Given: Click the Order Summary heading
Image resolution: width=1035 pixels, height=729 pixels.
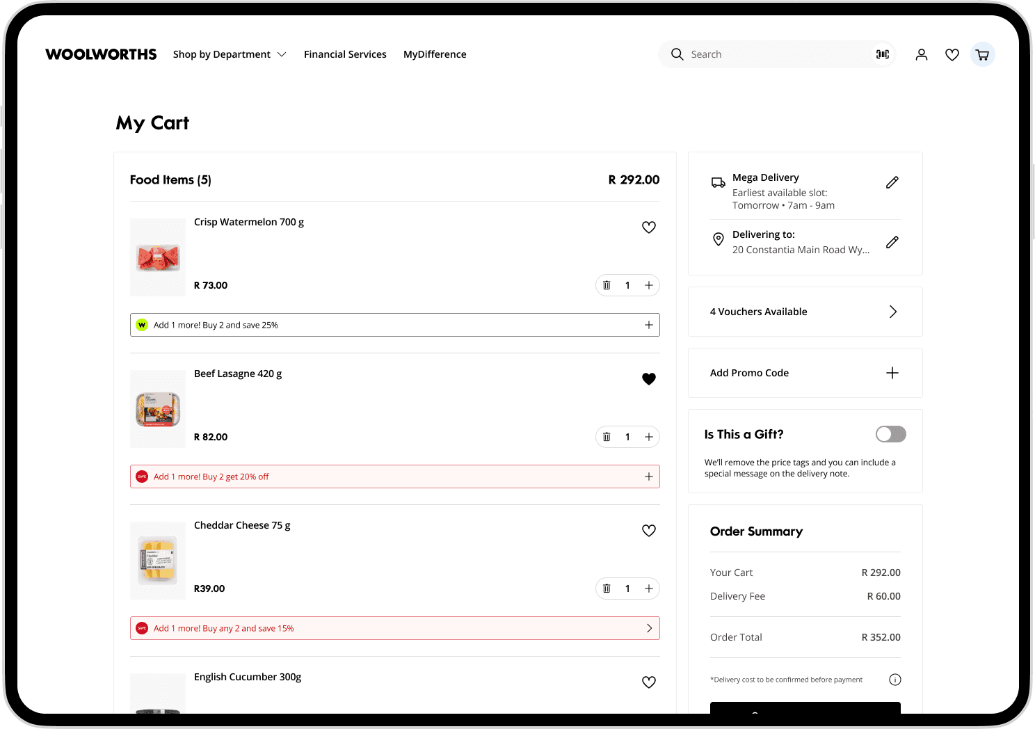Looking at the screenshot, I should [x=756, y=531].
